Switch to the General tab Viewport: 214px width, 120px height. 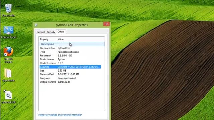tap(41, 32)
